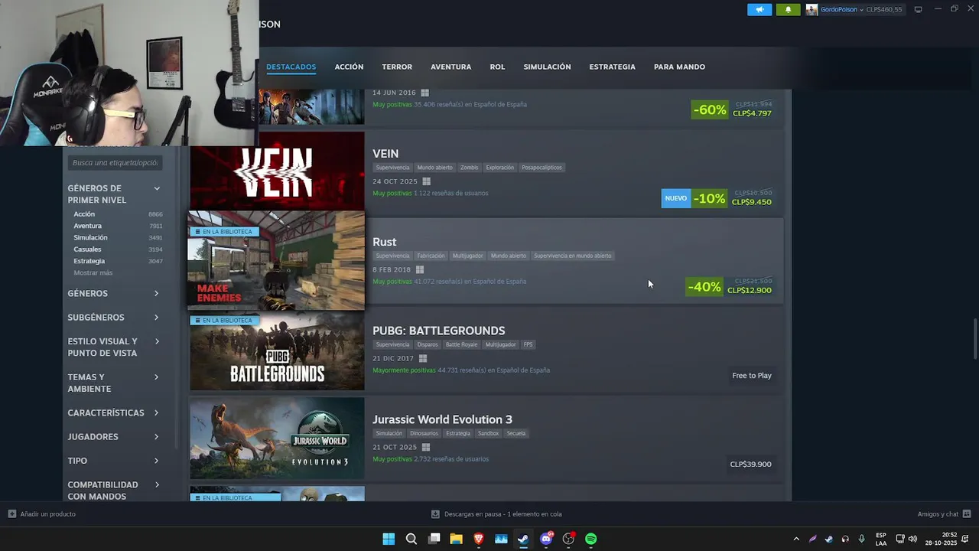Open GordoPoison account dropdown

pos(841,9)
